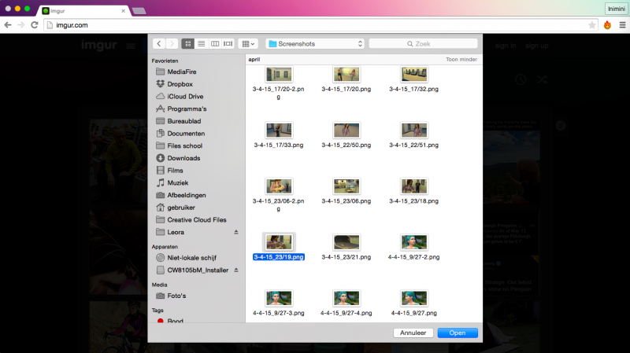Switch to icon view mode
Screen dimensions: 630x353
pyautogui.click(x=188, y=44)
